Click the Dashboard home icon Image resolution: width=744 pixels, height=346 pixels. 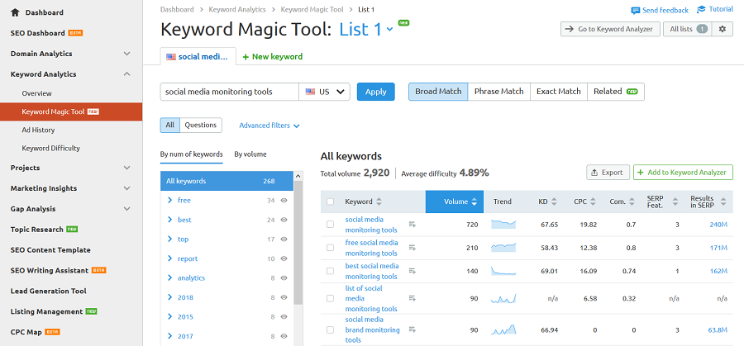pos(15,12)
